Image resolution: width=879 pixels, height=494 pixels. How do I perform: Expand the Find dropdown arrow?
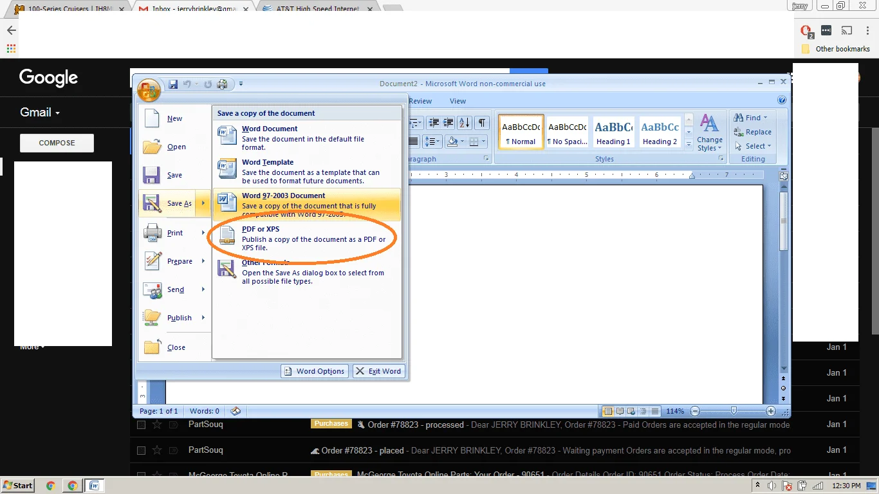tap(765, 118)
